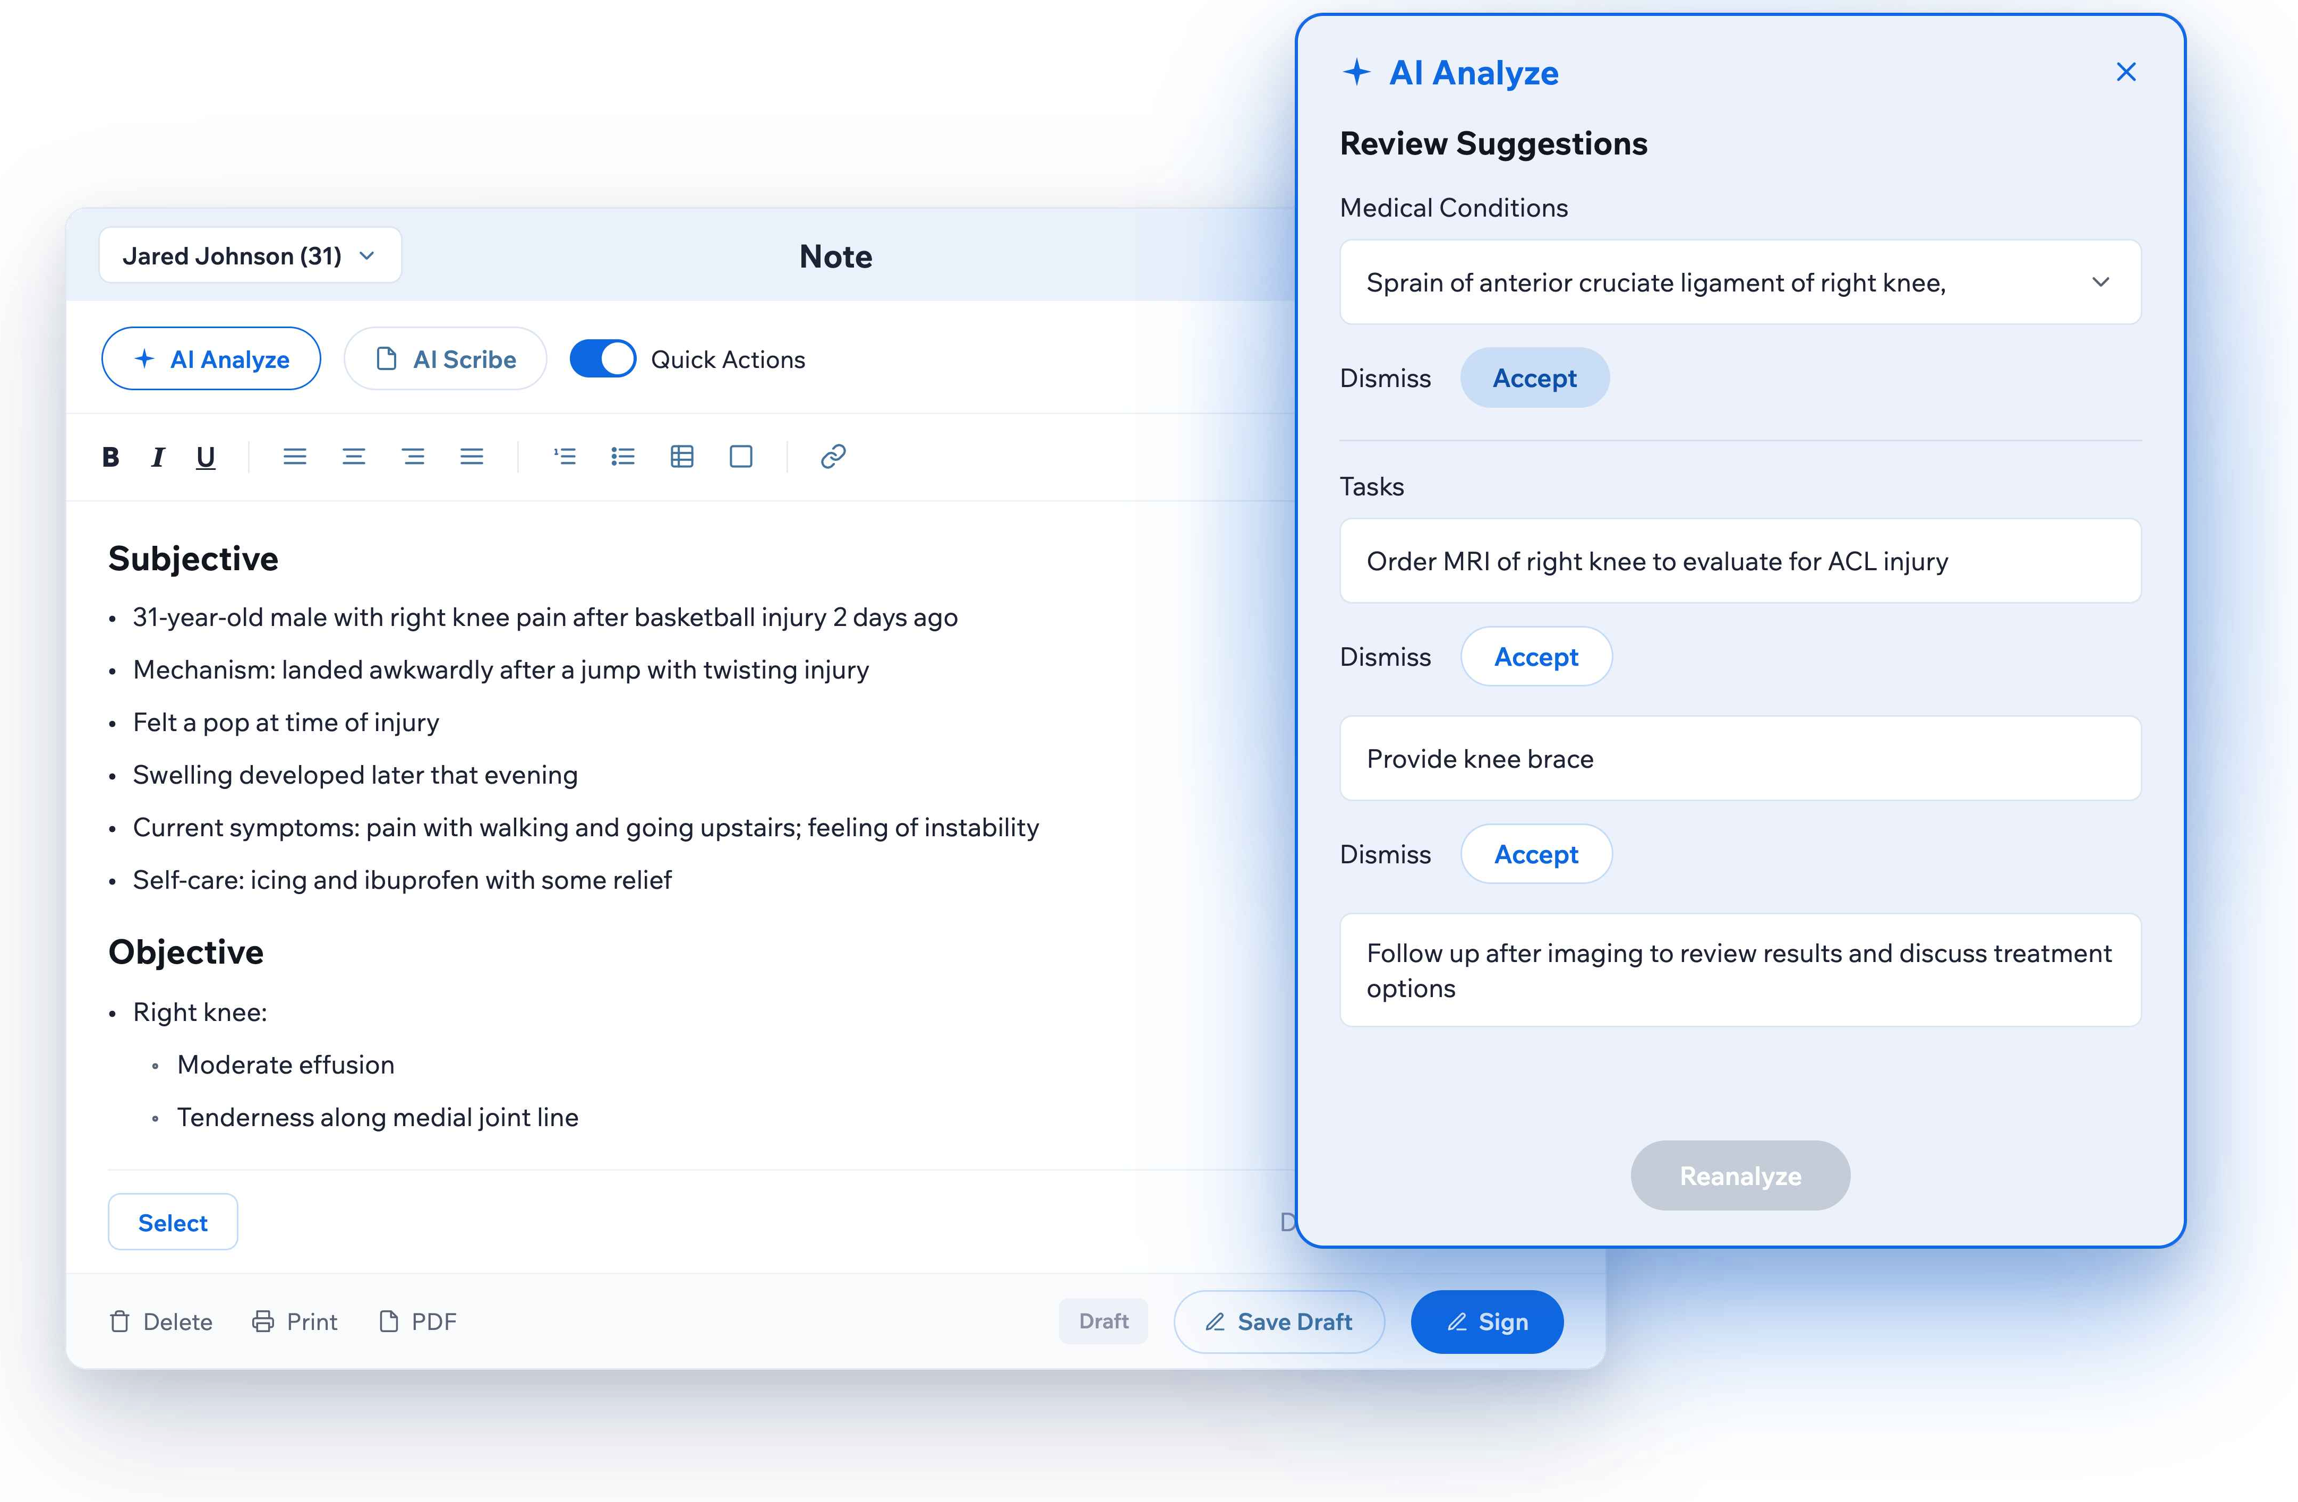This screenshot has width=2298, height=1502.
Task: Accept the Provide knee brace task
Action: click(x=1536, y=854)
